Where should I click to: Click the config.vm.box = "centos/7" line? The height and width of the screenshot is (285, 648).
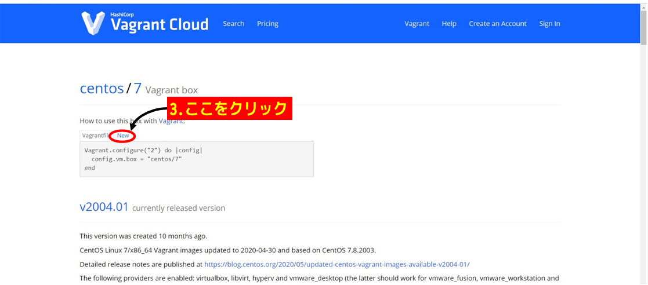coord(137,159)
